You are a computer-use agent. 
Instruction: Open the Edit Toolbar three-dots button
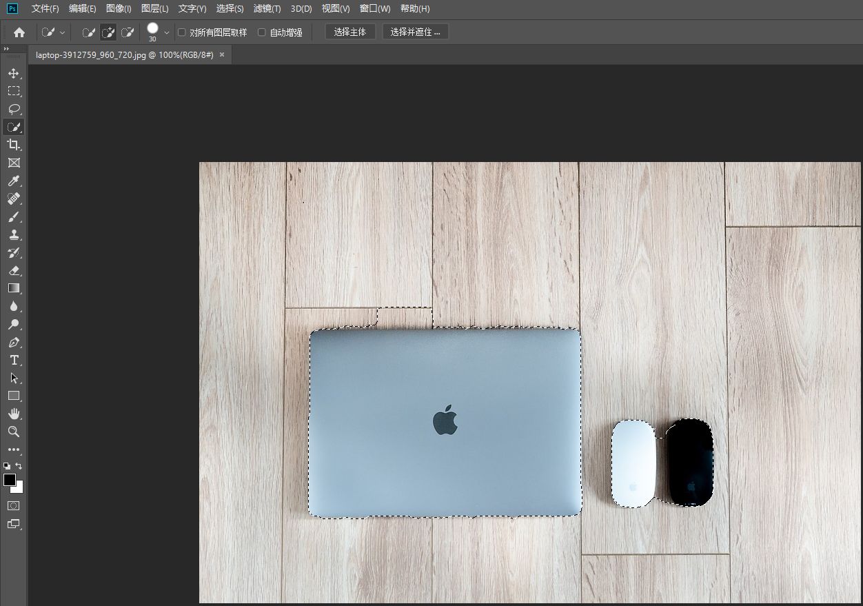(14, 450)
